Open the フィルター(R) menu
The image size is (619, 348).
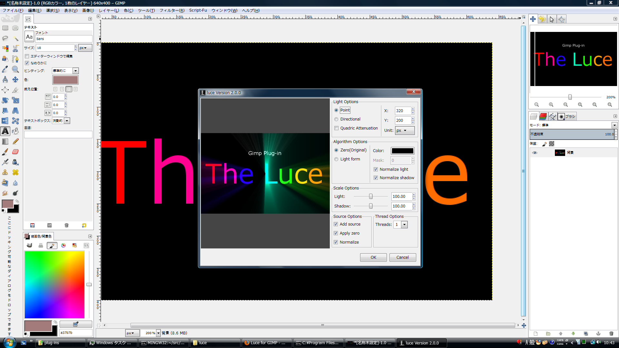172,11
